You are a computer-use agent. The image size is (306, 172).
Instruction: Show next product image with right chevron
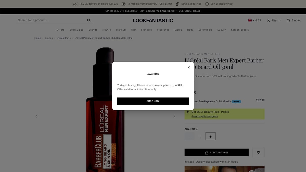coord(174,116)
